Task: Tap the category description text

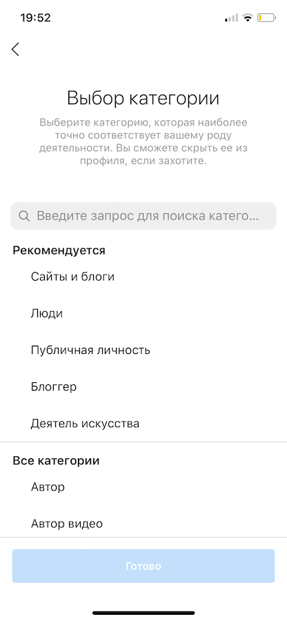Action: (x=143, y=141)
